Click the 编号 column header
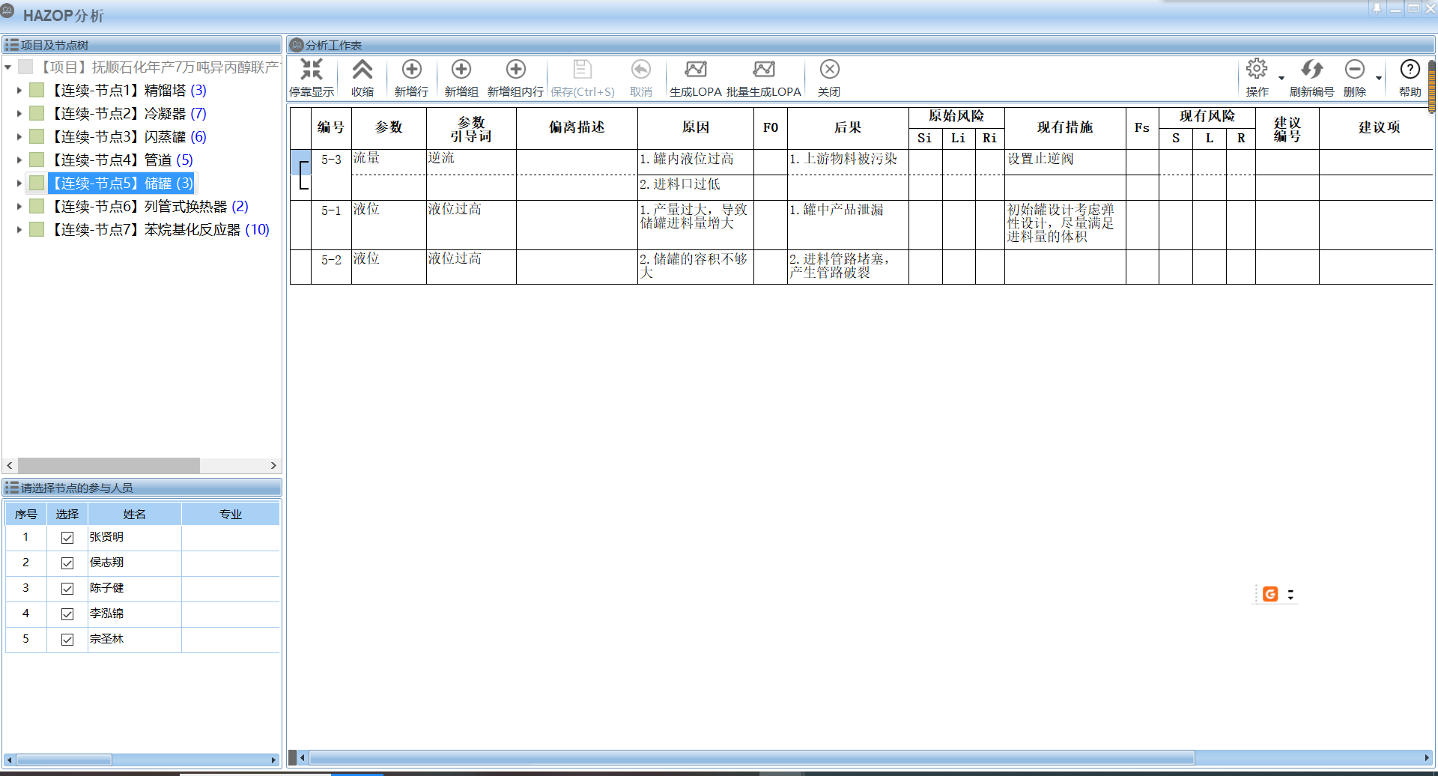1438x776 pixels. point(331,127)
